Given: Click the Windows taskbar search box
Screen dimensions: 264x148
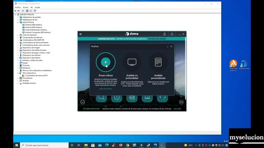Looking at the screenshot, I should tap(44, 145).
